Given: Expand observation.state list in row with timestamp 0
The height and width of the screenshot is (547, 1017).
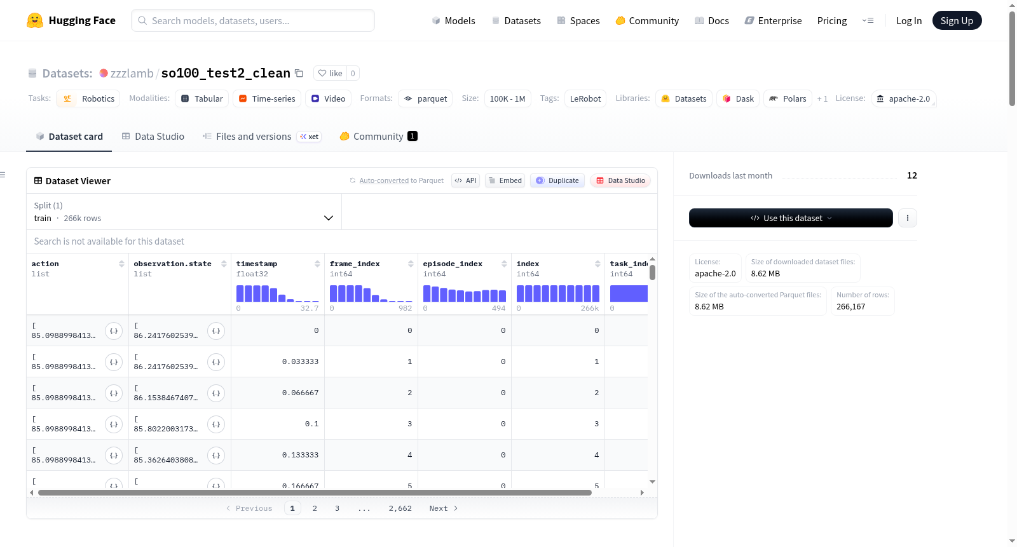Looking at the screenshot, I should pyautogui.click(x=216, y=331).
